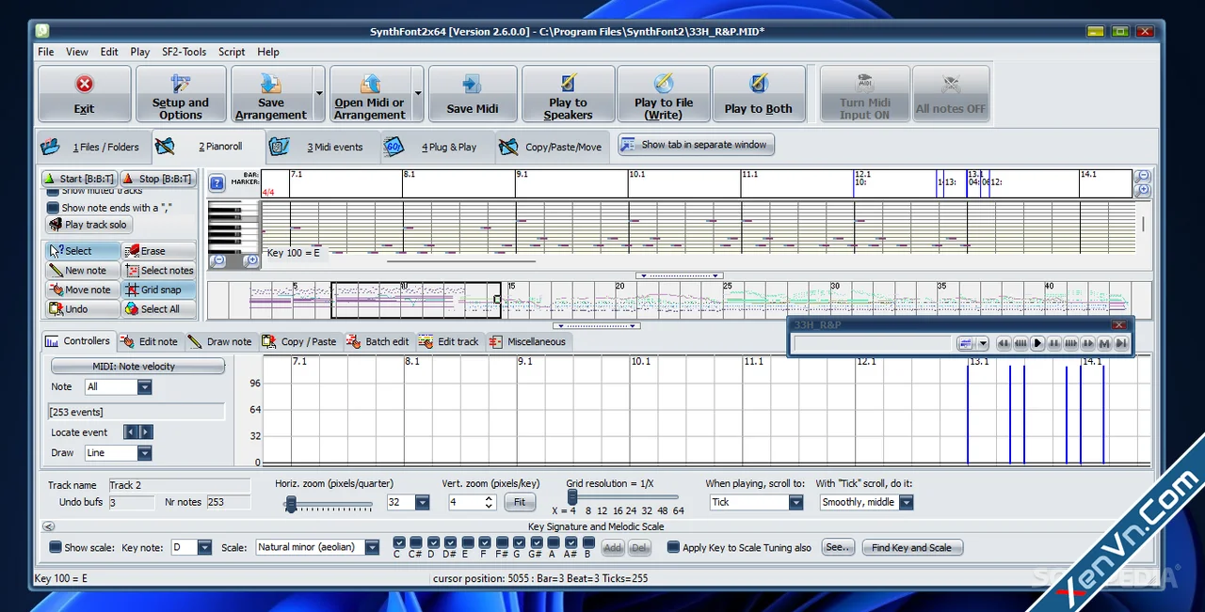Open the SF2-Tools menu
The image size is (1205, 612).
click(x=184, y=52)
